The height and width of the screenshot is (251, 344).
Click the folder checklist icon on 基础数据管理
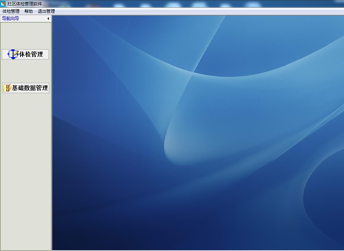pos(7,88)
